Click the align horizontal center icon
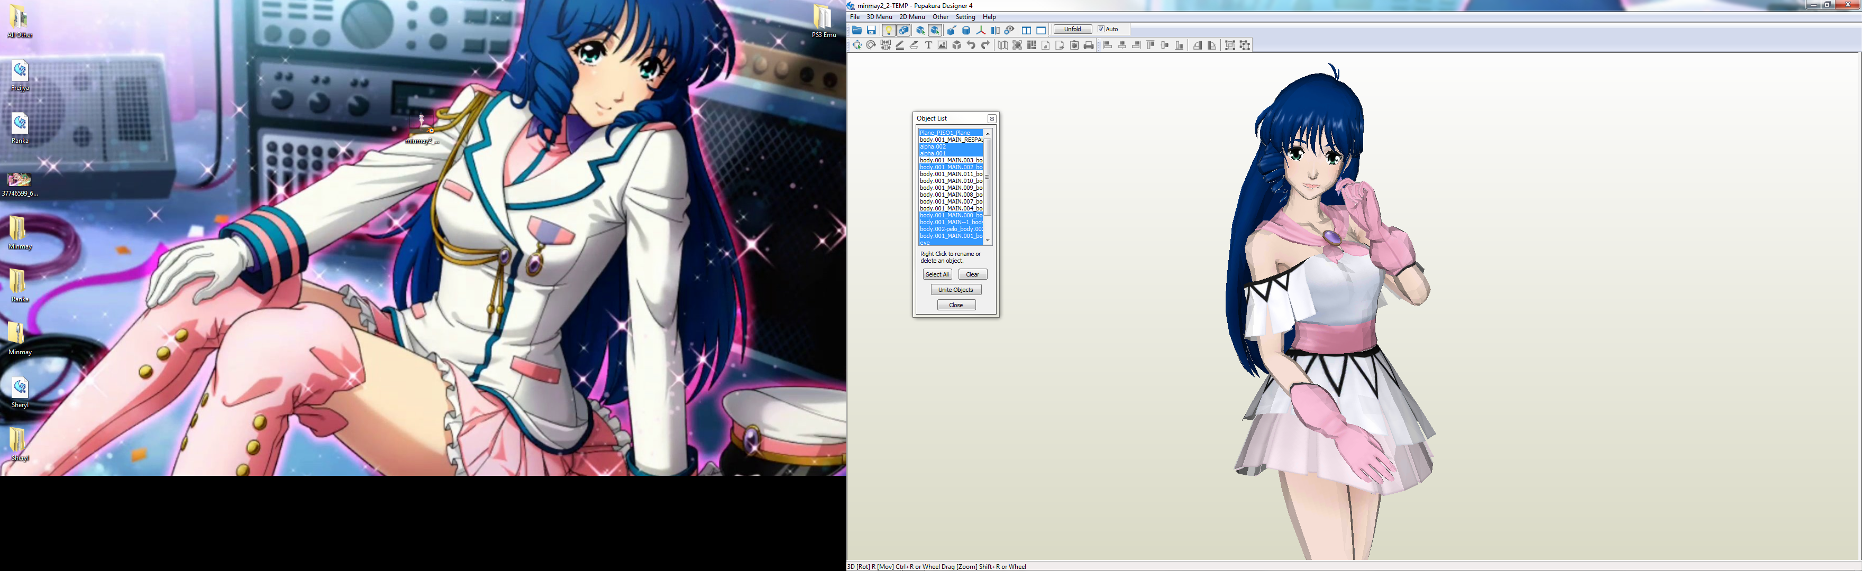Image resolution: width=1862 pixels, height=571 pixels. click(x=1122, y=45)
